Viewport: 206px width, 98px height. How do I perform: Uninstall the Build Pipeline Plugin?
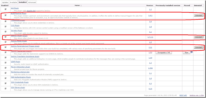click(x=199, y=15)
